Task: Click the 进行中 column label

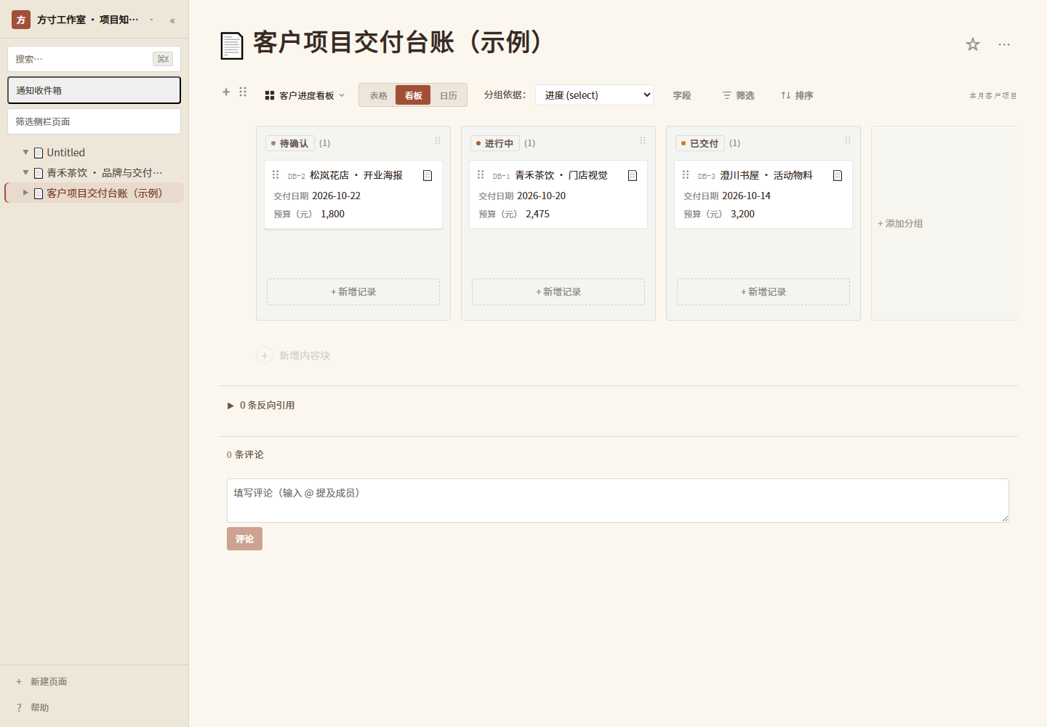Action: 494,143
